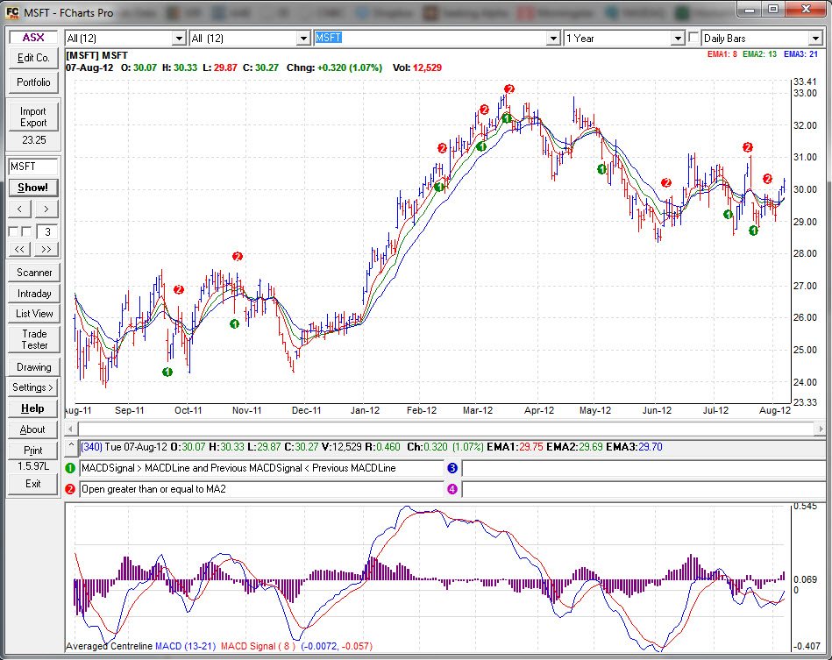Jump forward using the double right arrow
Viewport: 832px width, 660px height.
click(46, 250)
